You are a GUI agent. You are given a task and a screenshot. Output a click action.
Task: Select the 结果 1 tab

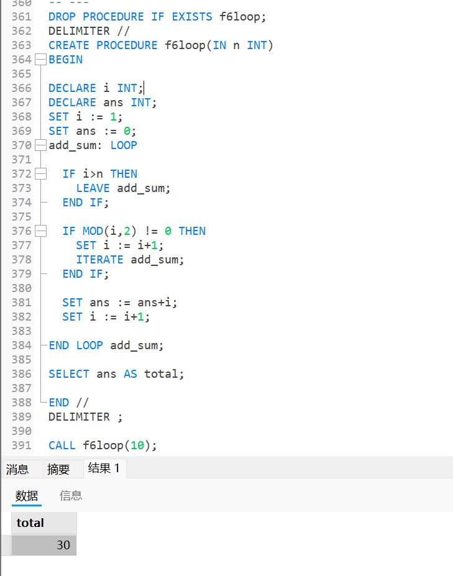[104, 469]
